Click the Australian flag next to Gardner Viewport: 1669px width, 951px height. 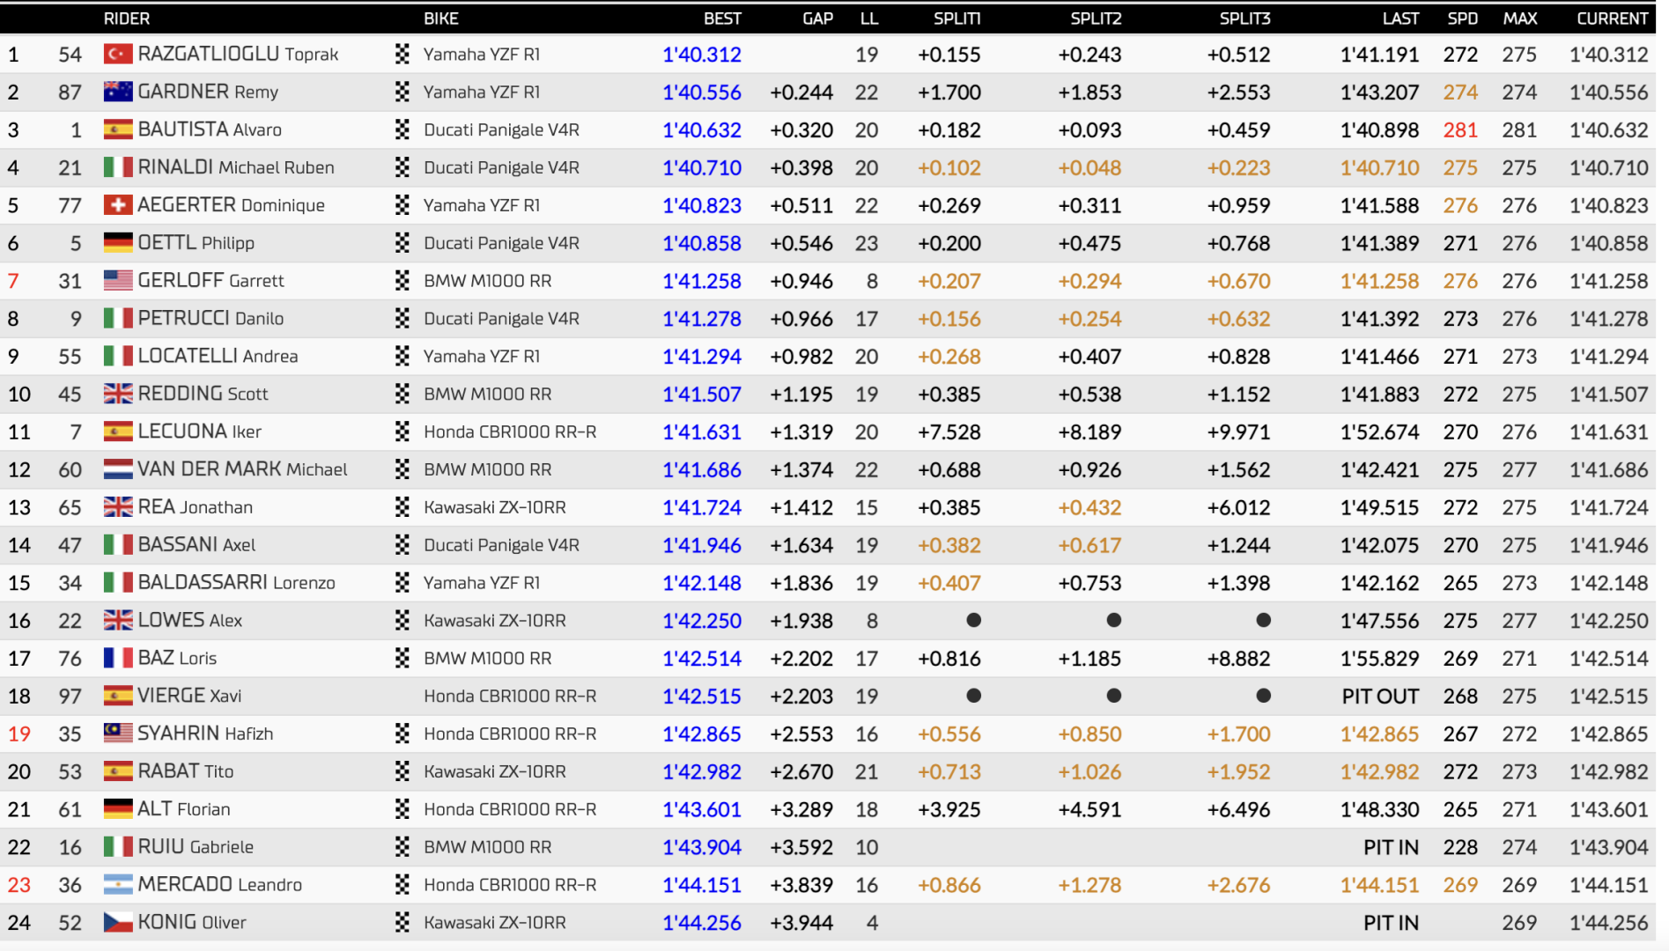[118, 92]
